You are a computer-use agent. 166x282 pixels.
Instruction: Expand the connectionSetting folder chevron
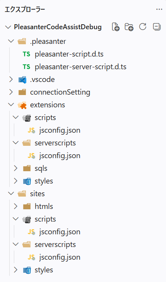[11, 92]
